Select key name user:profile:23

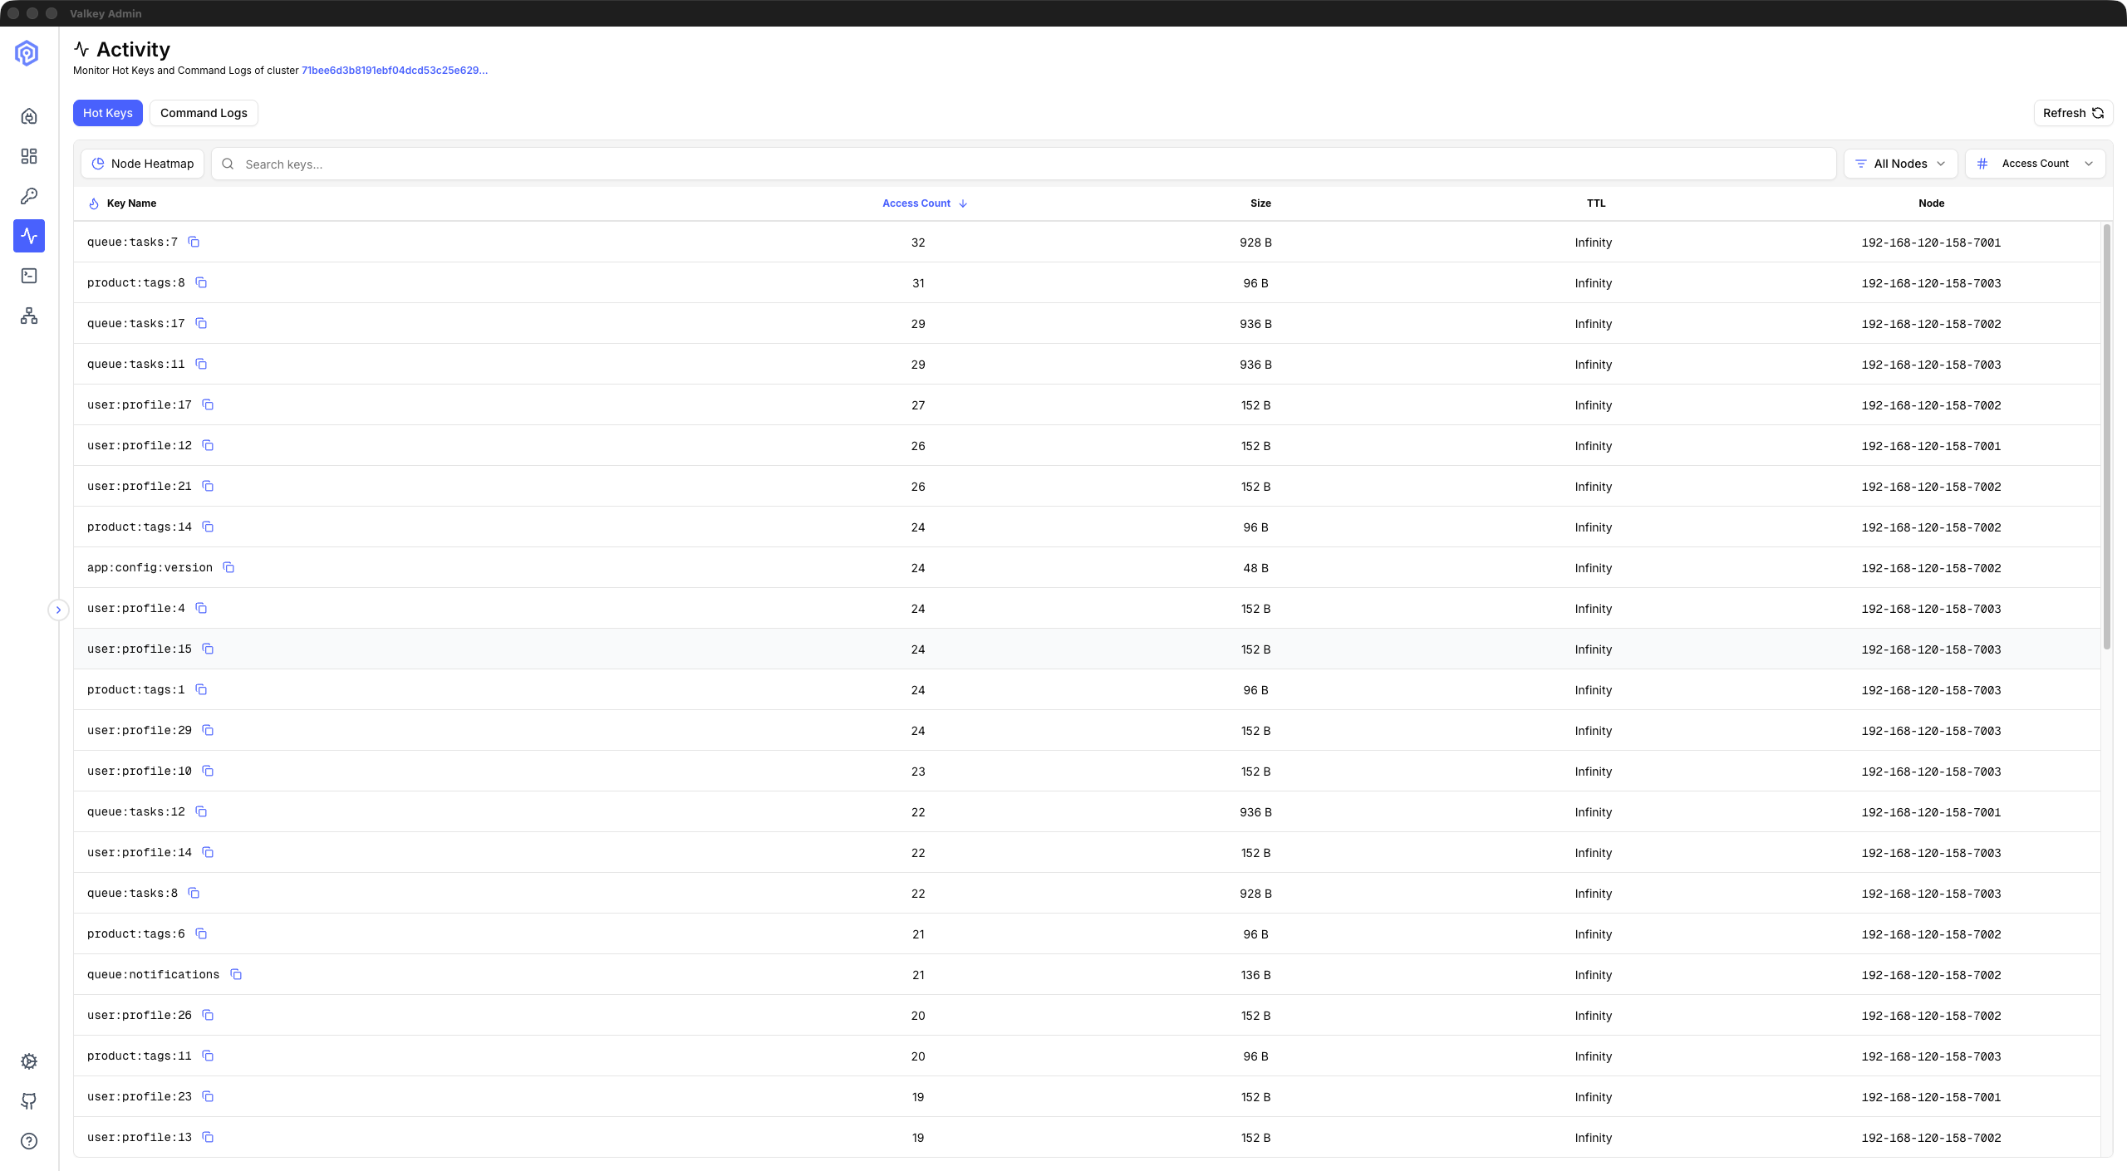(x=140, y=1096)
